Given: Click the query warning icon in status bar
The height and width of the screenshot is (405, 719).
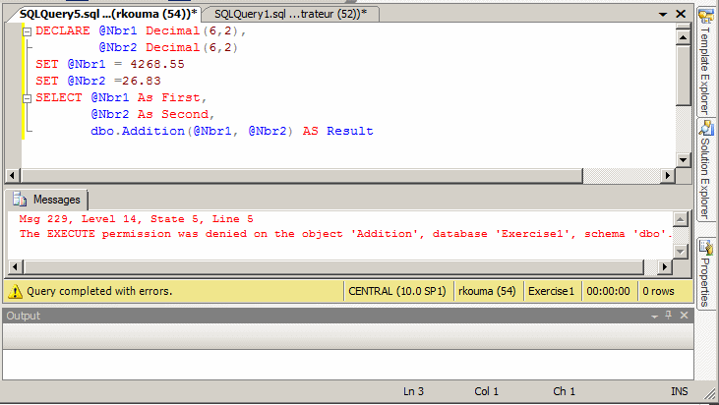Looking at the screenshot, I should click(15, 291).
